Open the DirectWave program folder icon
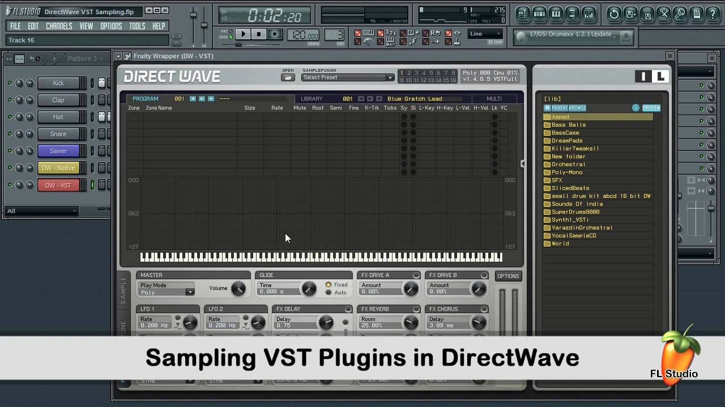Image resolution: width=725 pixels, height=407 pixels. (288, 77)
